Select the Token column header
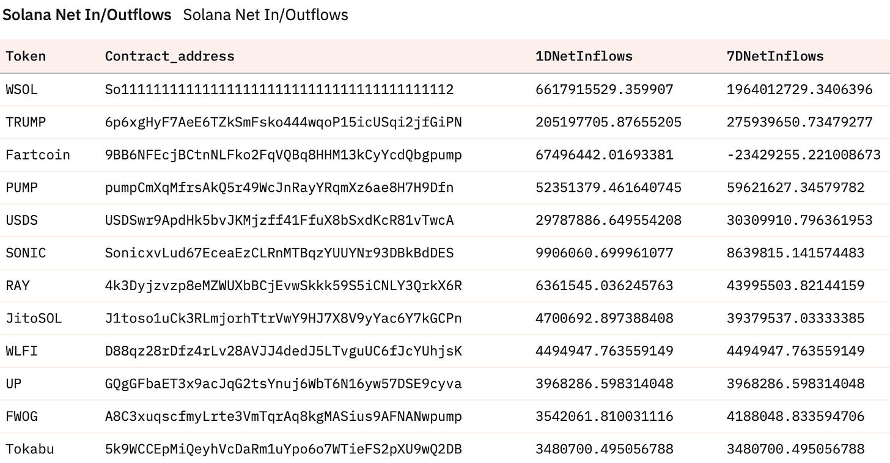Screen dimensions: 890x463 (x=26, y=56)
